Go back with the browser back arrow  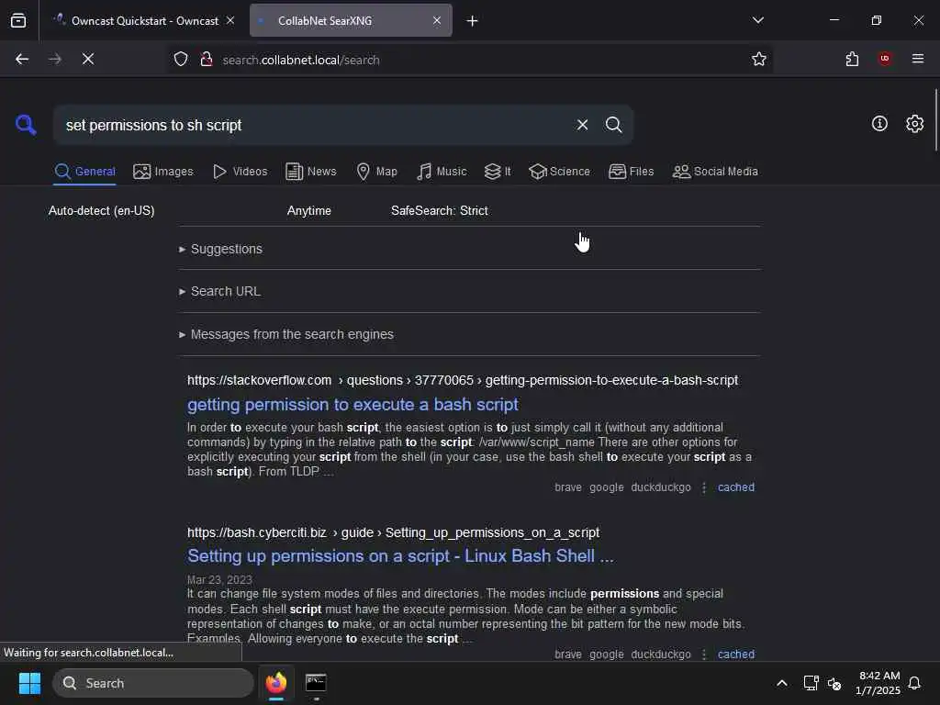[22, 59]
